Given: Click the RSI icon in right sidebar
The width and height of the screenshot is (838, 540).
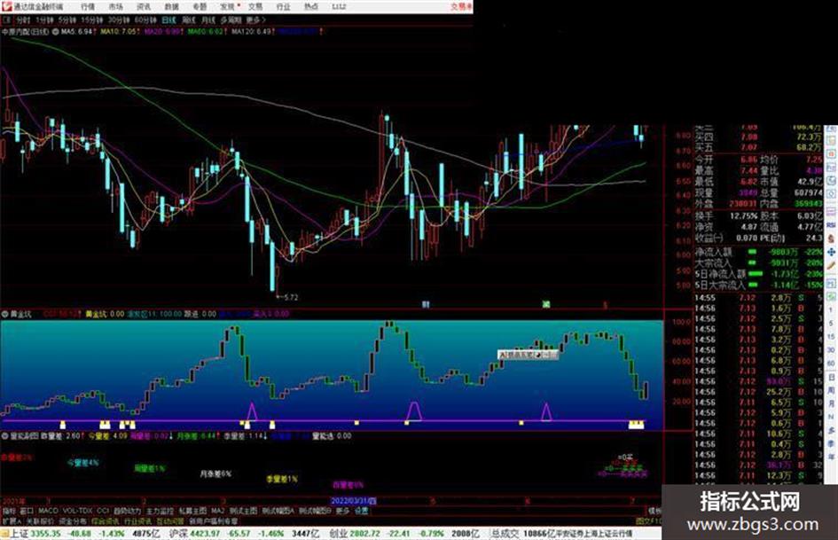Looking at the screenshot, I should click(x=831, y=225).
